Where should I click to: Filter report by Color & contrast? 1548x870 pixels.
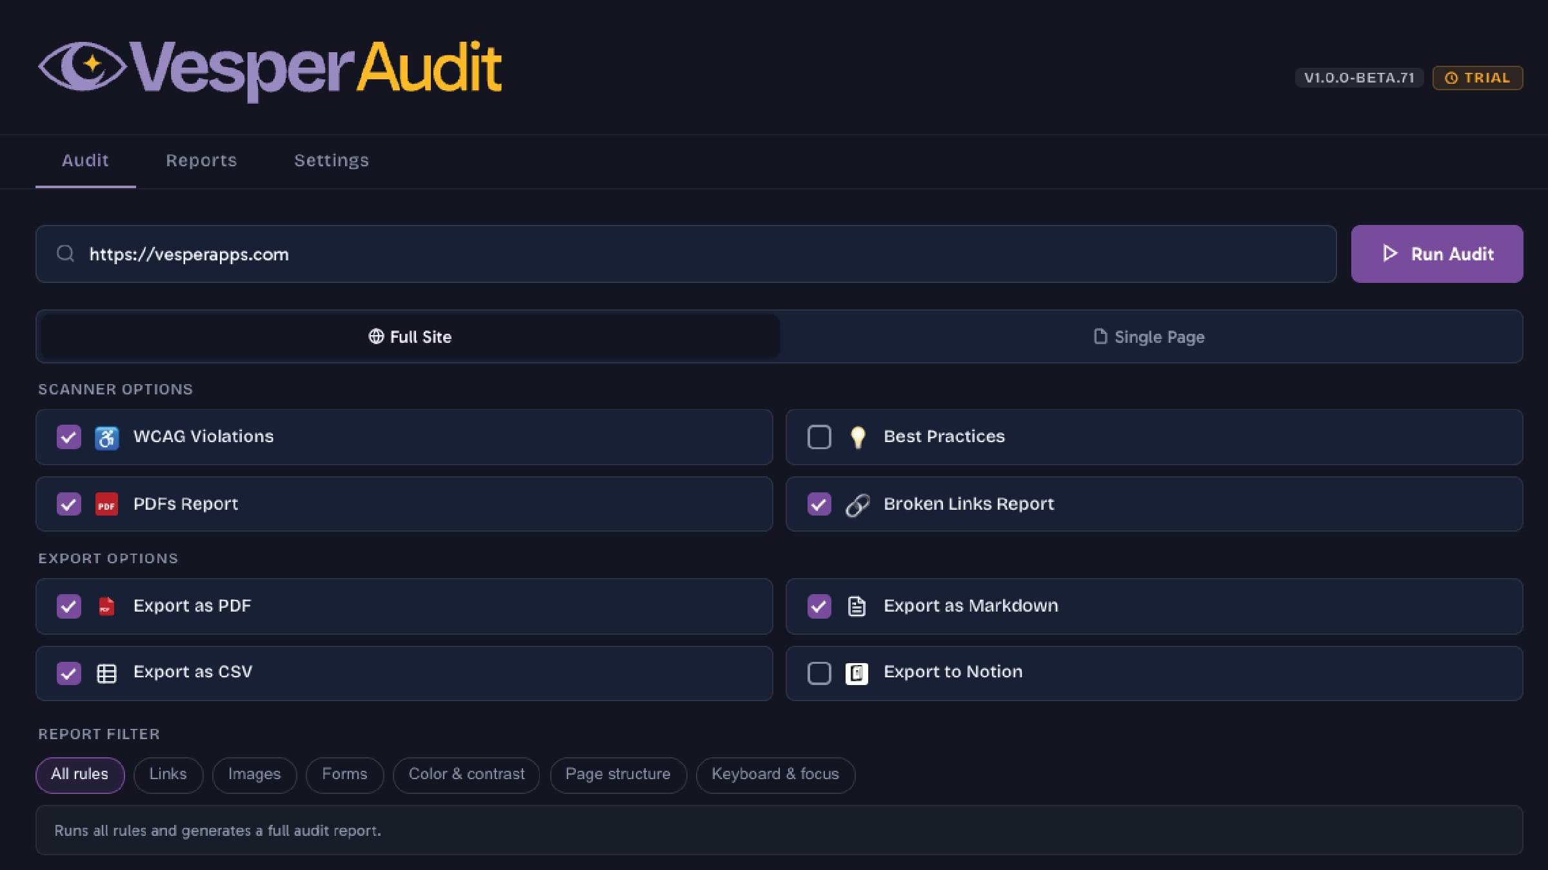tap(466, 775)
